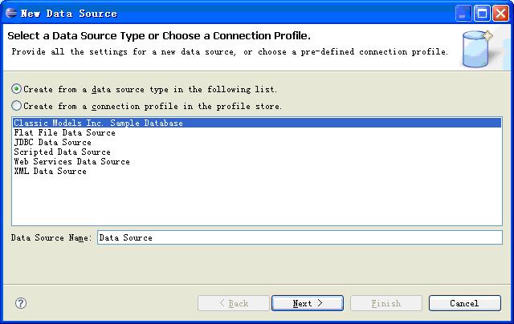This screenshot has height=324, width=514.
Task: Select create from data source type radio
Action: click(17, 89)
